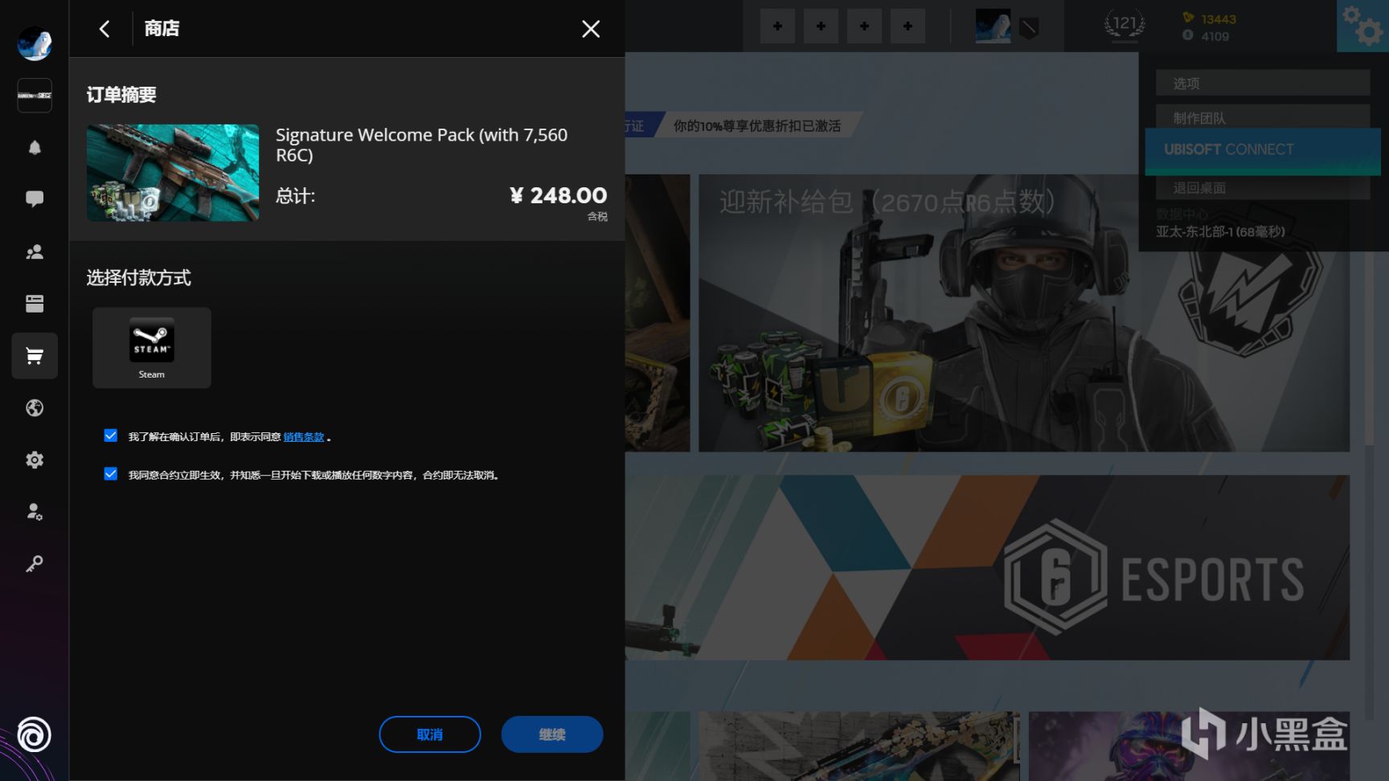Click the 13443 renown currency
This screenshot has height=781, width=1389.
pyautogui.click(x=1209, y=18)
